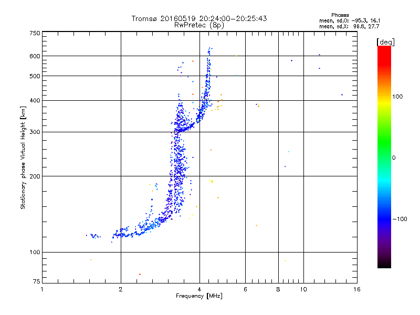Image resolution: width=420 pixels, height=315 pixels.
Task: Click the y-axis label '500'
Action: [x=35, y=76]
